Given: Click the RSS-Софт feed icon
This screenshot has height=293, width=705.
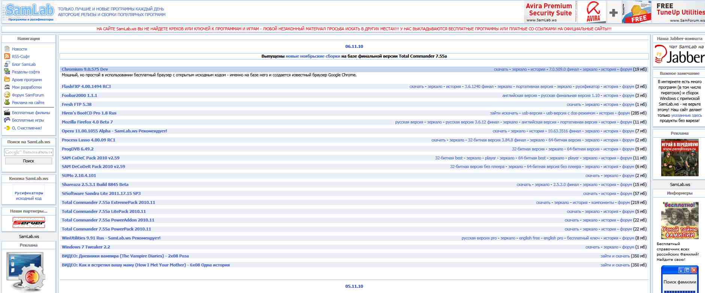Looking at the screenshot, I should click(x=7, y=56).
